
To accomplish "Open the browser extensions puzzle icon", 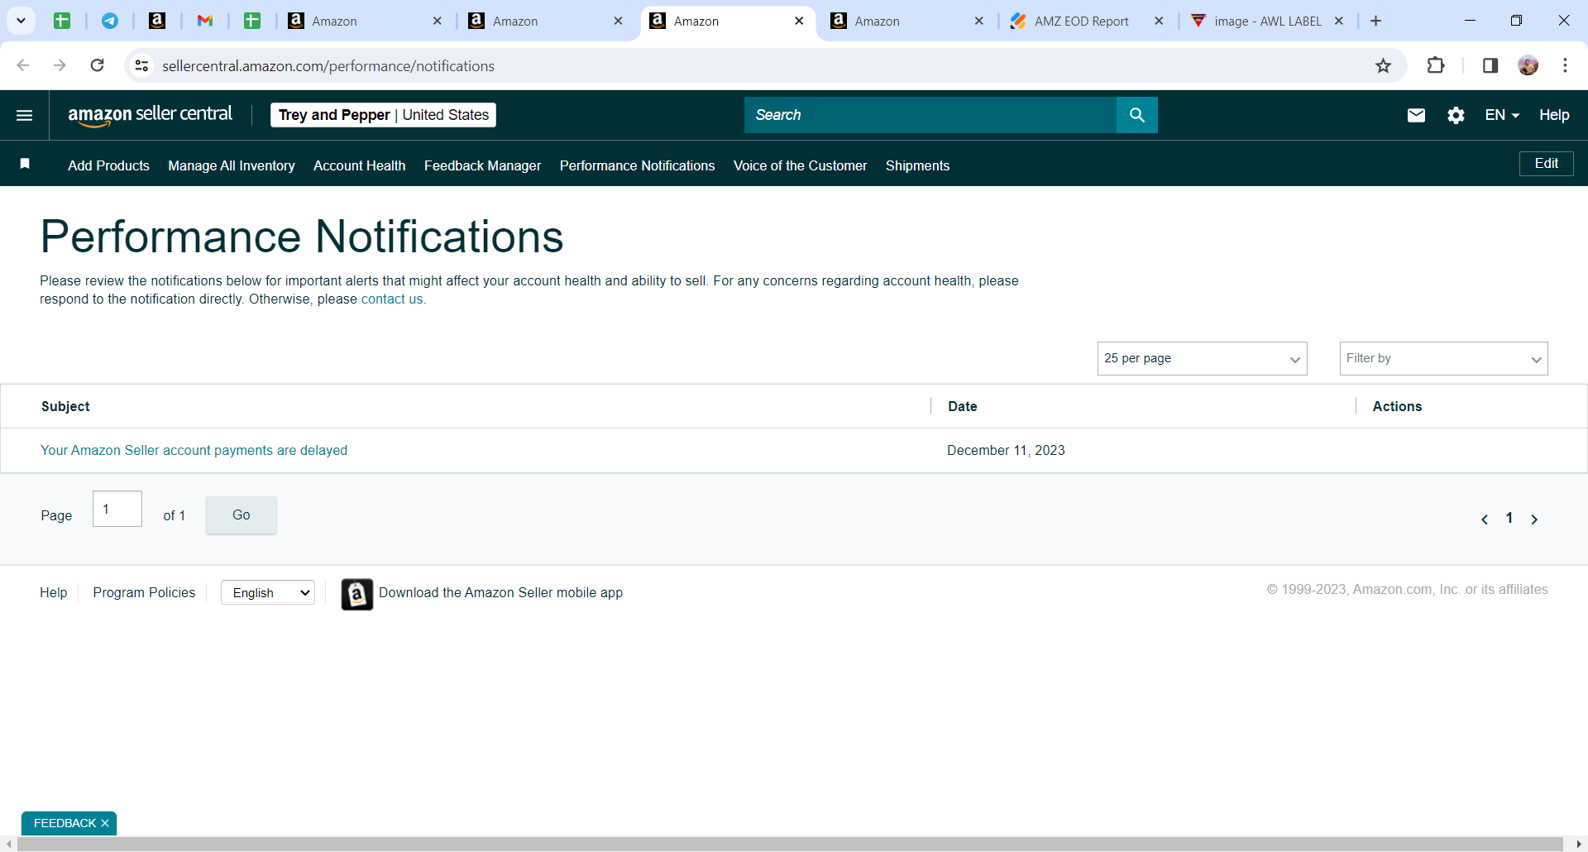I will tap(1436, 65).
